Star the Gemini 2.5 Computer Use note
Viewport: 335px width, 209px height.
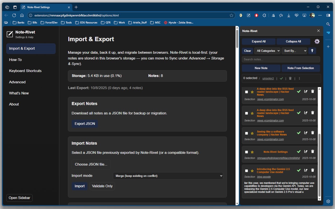pyautogui.click(x=252, y=171)
